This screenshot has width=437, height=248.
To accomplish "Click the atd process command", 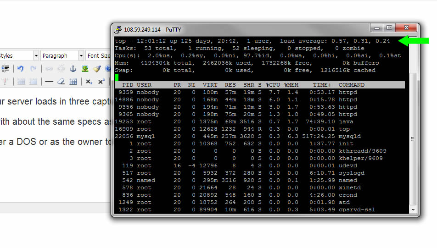I will click(x=344, y=202).
